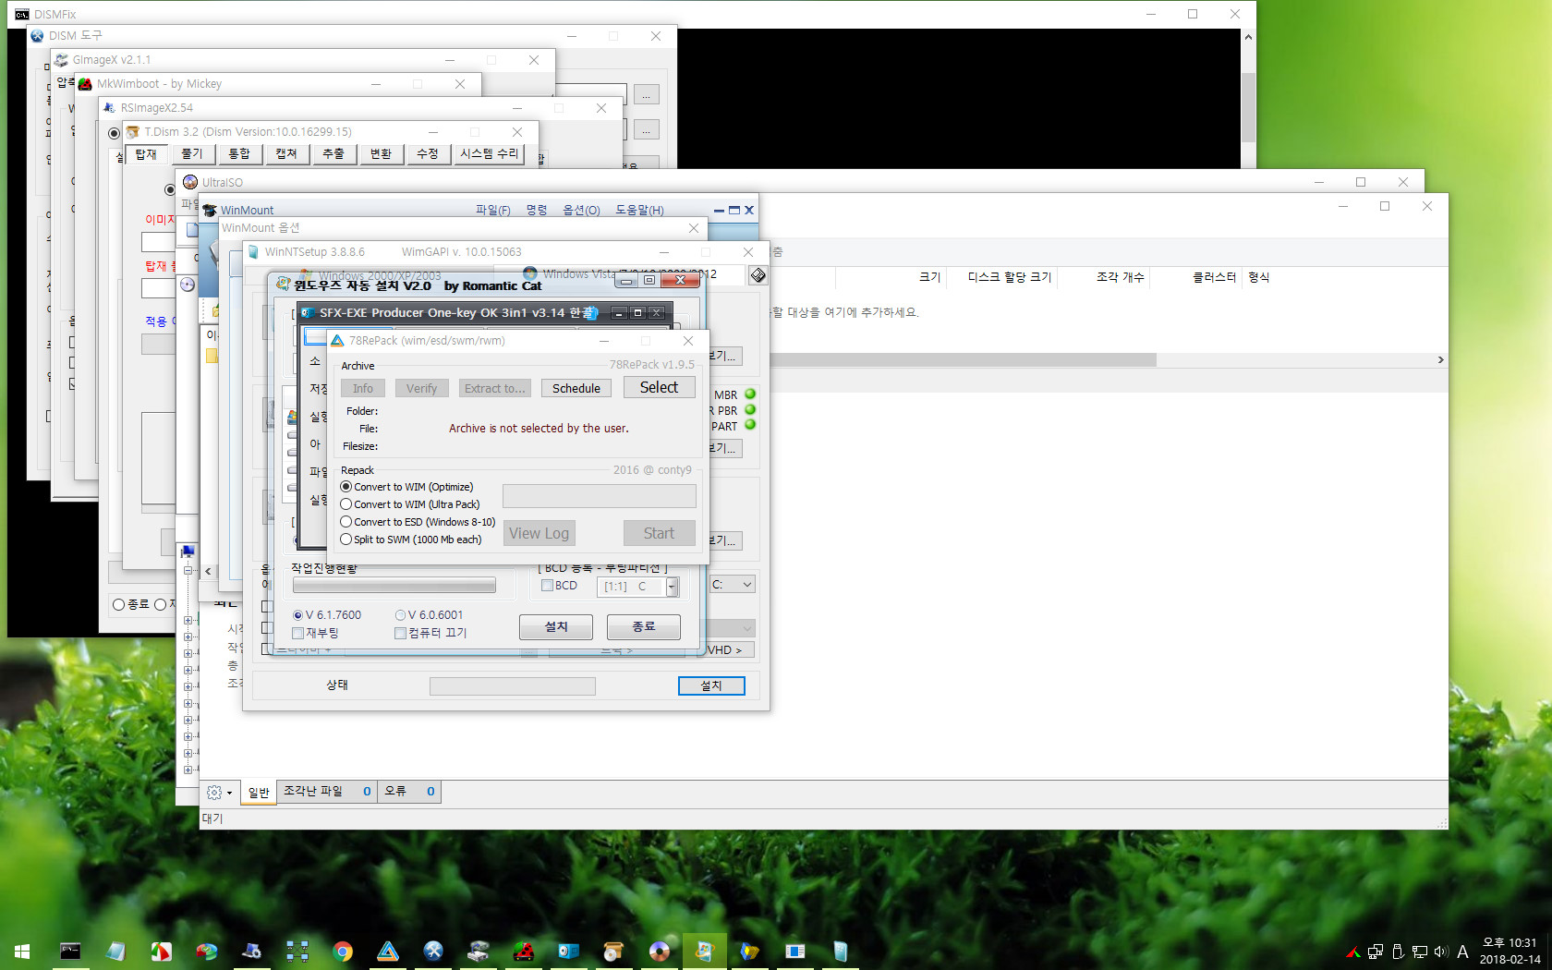
Task: Open the disk drive WinMount taskbar icon
Action: (x=479, y=952)
